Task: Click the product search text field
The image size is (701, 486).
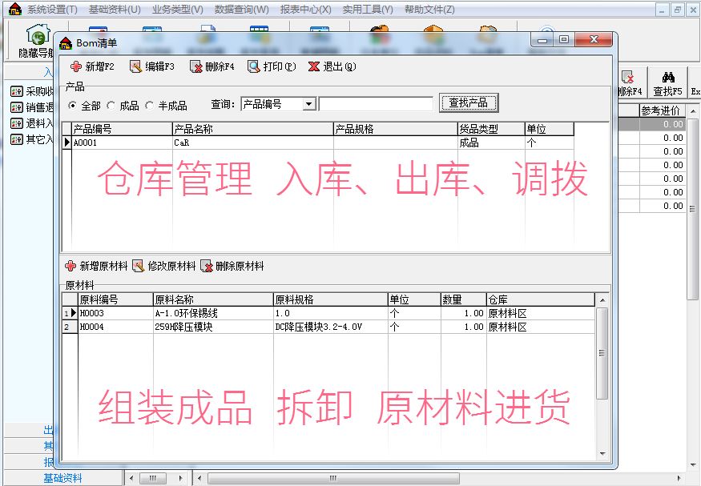Action: (x=376, y=104)
